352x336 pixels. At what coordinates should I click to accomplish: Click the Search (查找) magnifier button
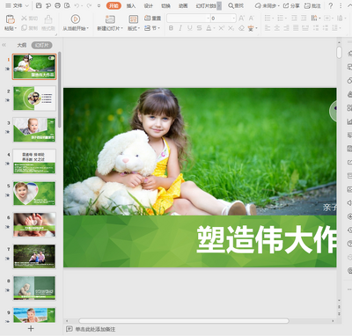pyautogui.click(x=236, y=5)
